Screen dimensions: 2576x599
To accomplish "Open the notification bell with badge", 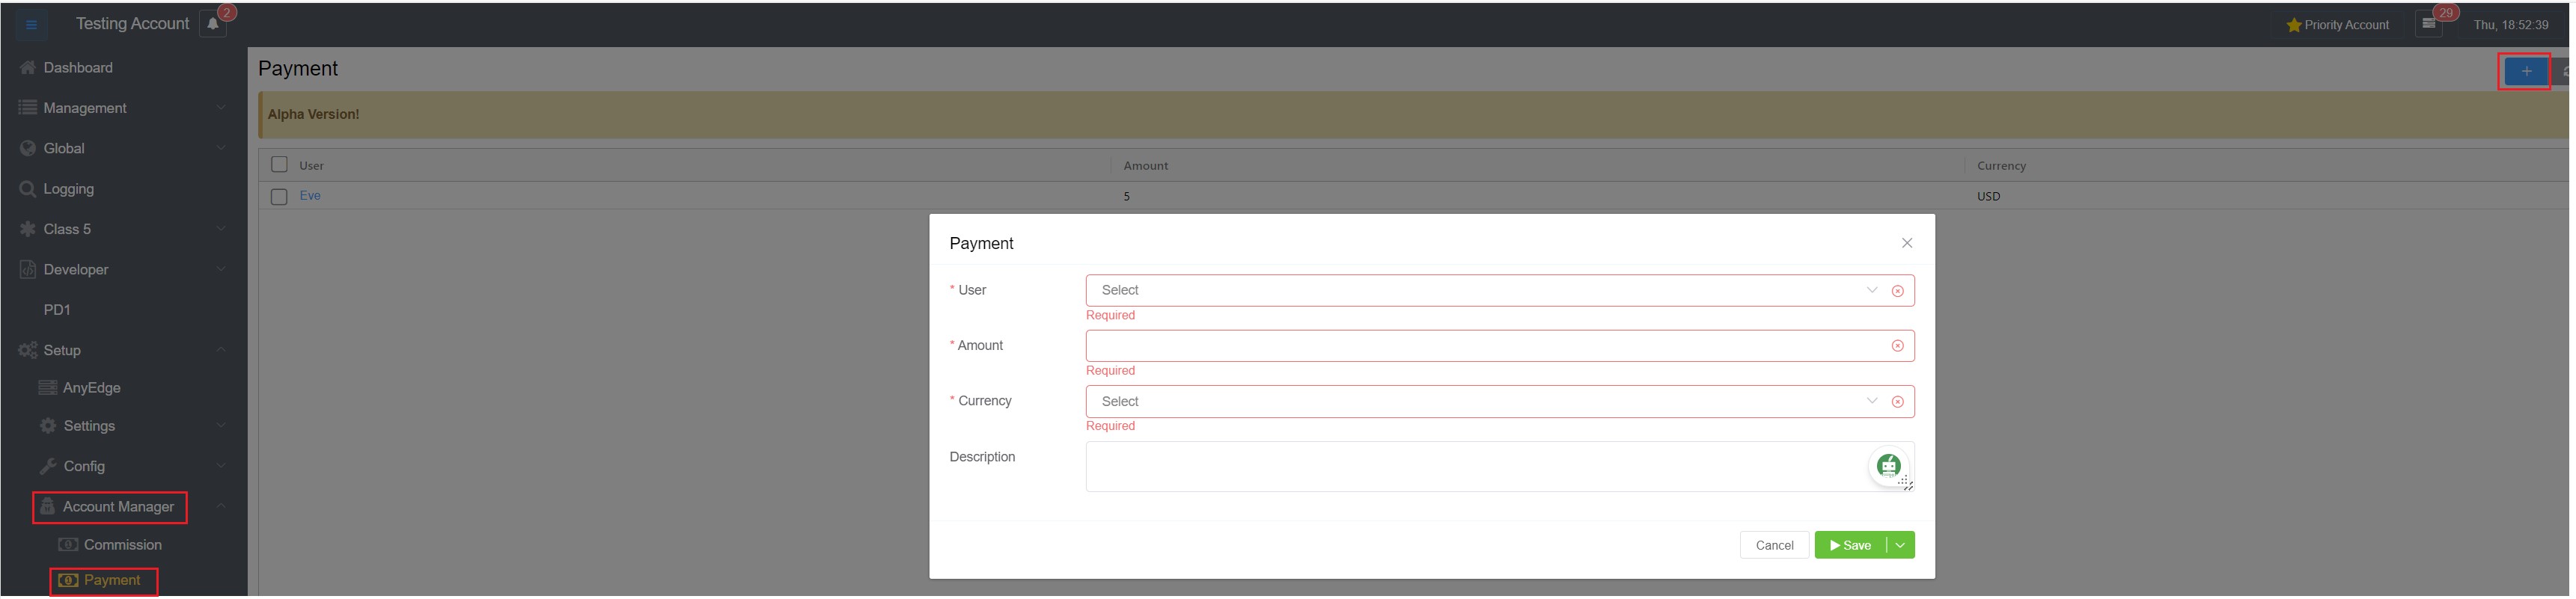I will (x=213, y=25).
